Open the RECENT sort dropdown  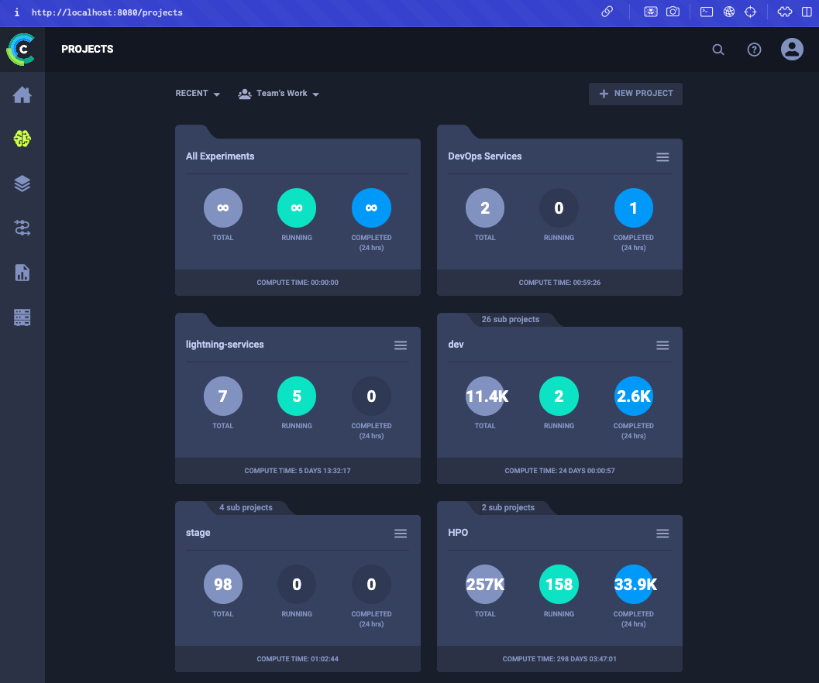pos(198,94)
